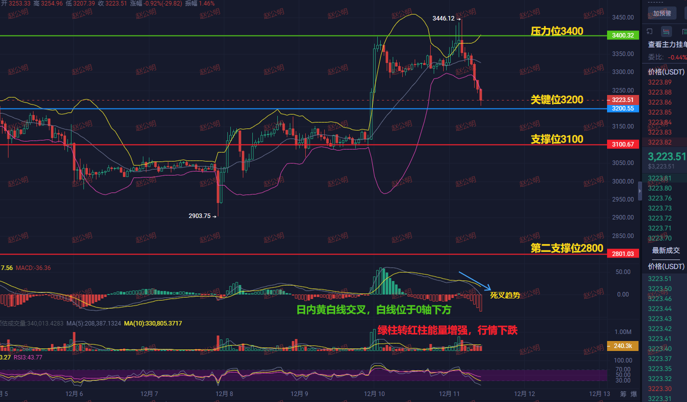Click the 240.3k volume axis label

coord(622,345)
